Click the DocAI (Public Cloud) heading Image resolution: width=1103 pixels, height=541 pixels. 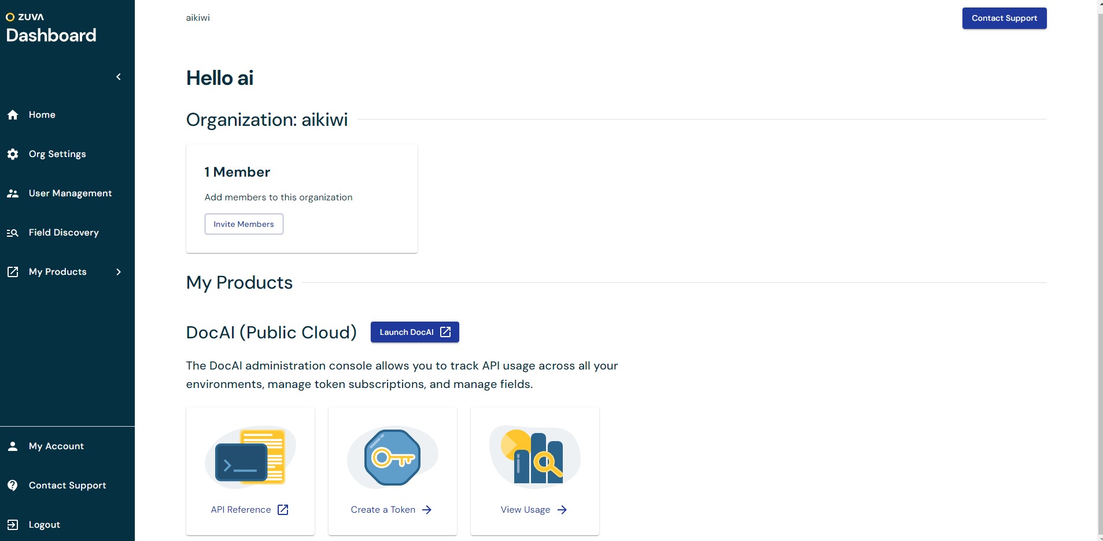(271, 333)
